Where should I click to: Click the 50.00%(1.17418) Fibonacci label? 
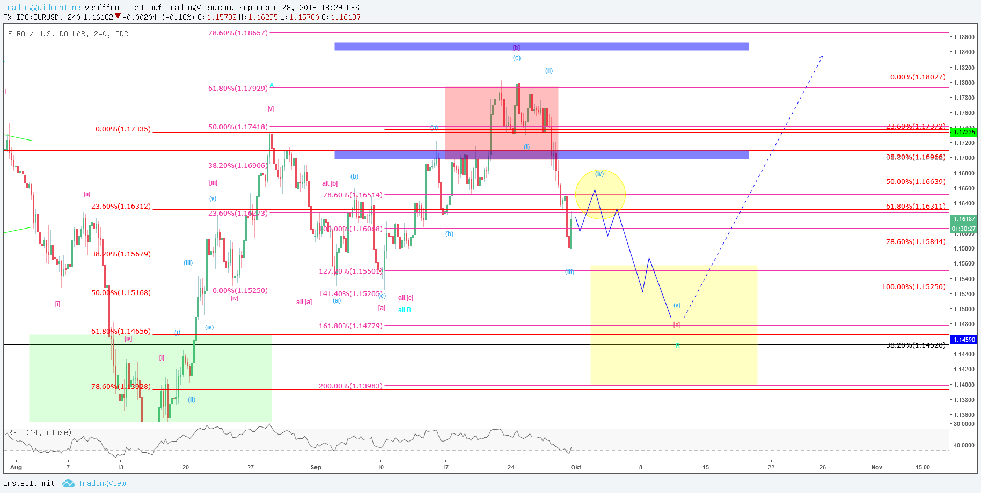click(x=238, y=127)
